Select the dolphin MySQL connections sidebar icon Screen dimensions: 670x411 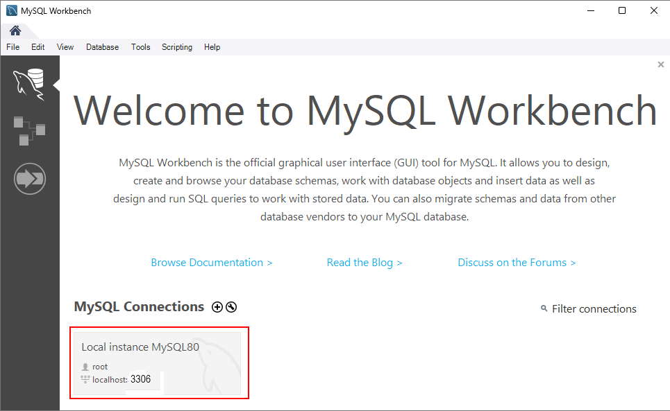[x=29, y=84]
